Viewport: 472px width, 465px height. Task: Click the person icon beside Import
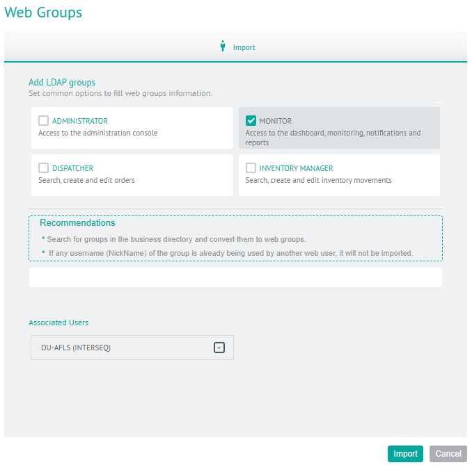(223, 46)
